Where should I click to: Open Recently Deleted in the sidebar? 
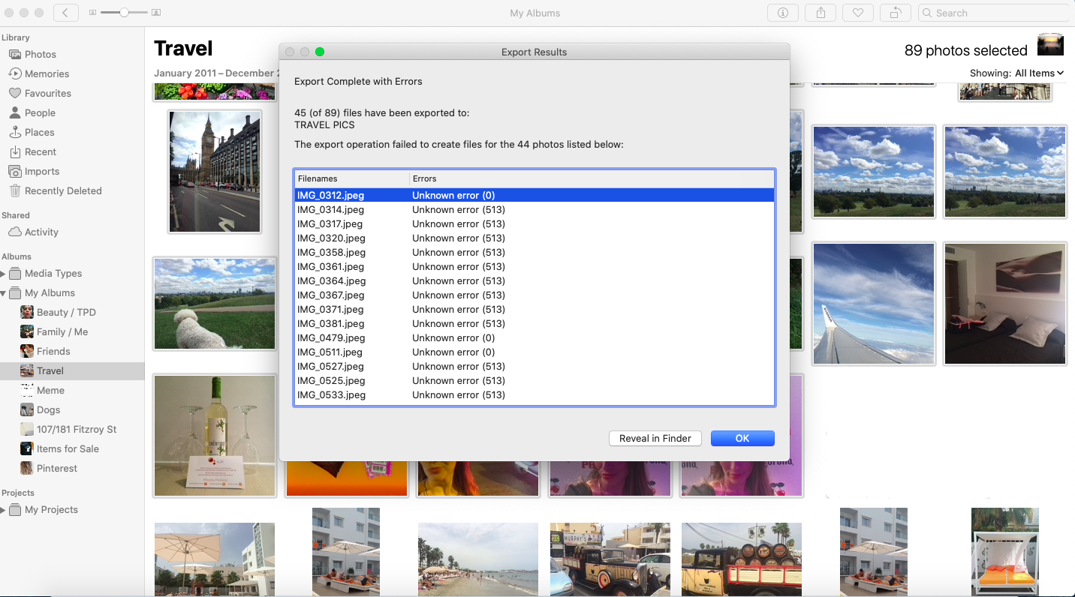(x=63, y=190)
